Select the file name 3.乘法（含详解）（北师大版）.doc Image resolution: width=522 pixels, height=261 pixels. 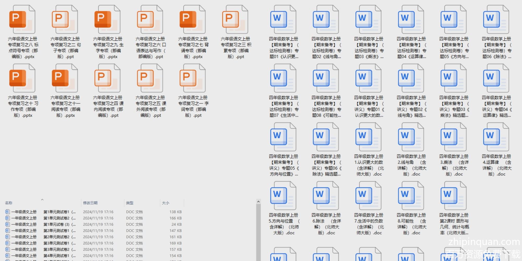(x=454, y=165)
